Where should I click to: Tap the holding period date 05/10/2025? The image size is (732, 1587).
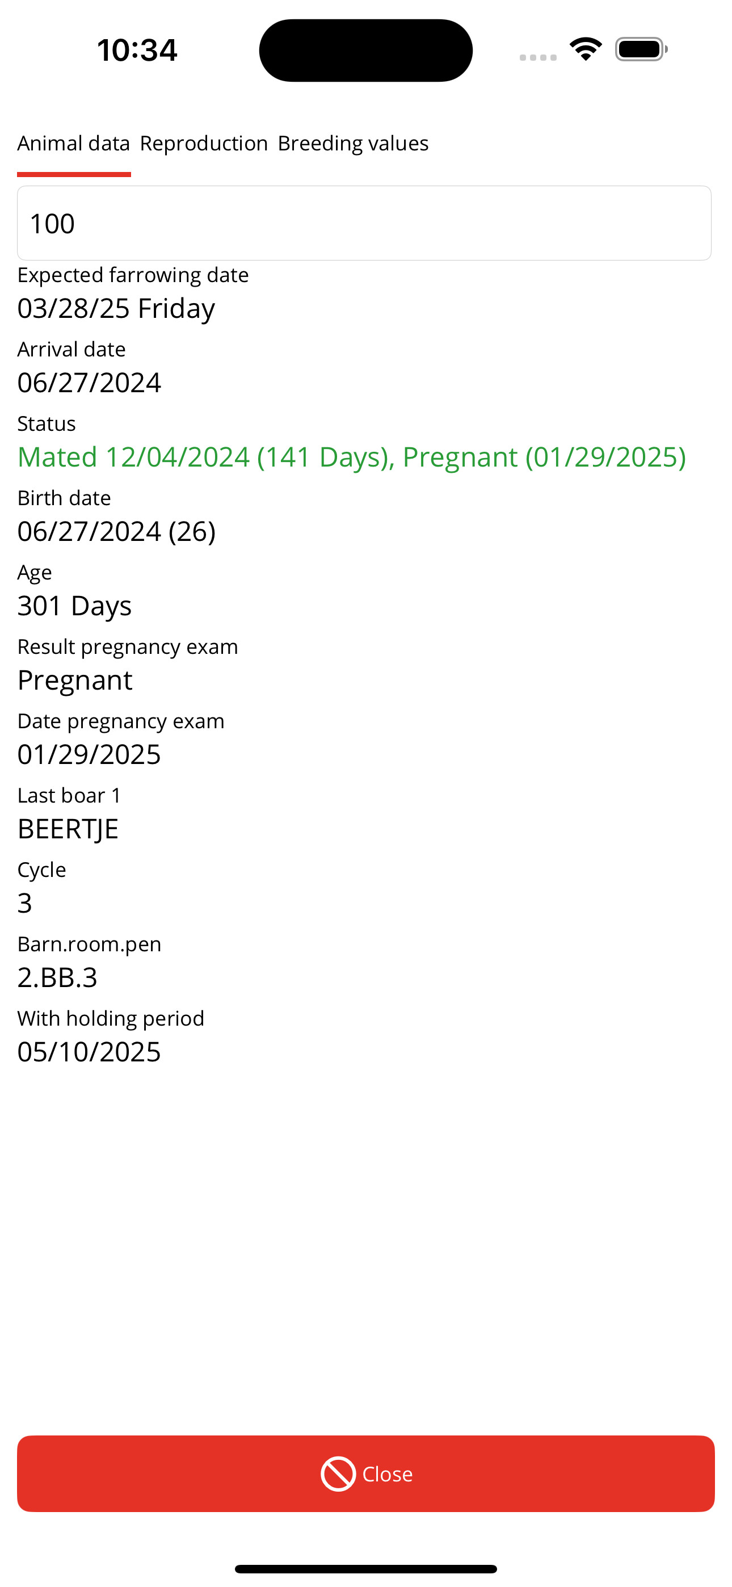tap(89, 1052)
